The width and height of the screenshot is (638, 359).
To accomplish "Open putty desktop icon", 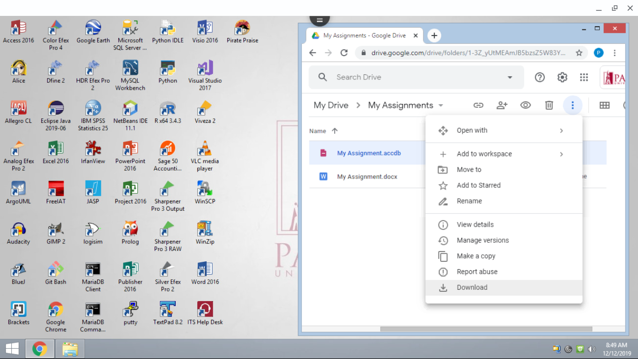I will 130,314.
